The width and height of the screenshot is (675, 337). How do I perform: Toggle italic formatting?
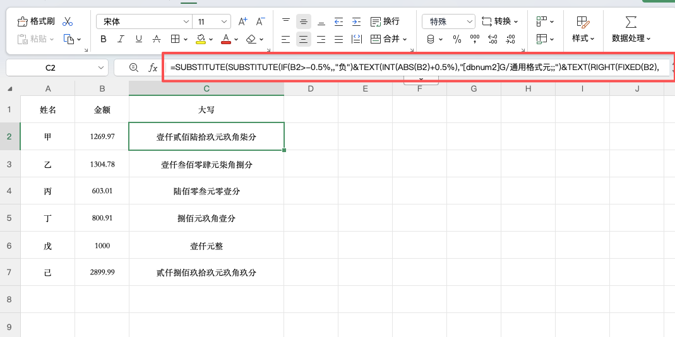[x=121, y=39]
